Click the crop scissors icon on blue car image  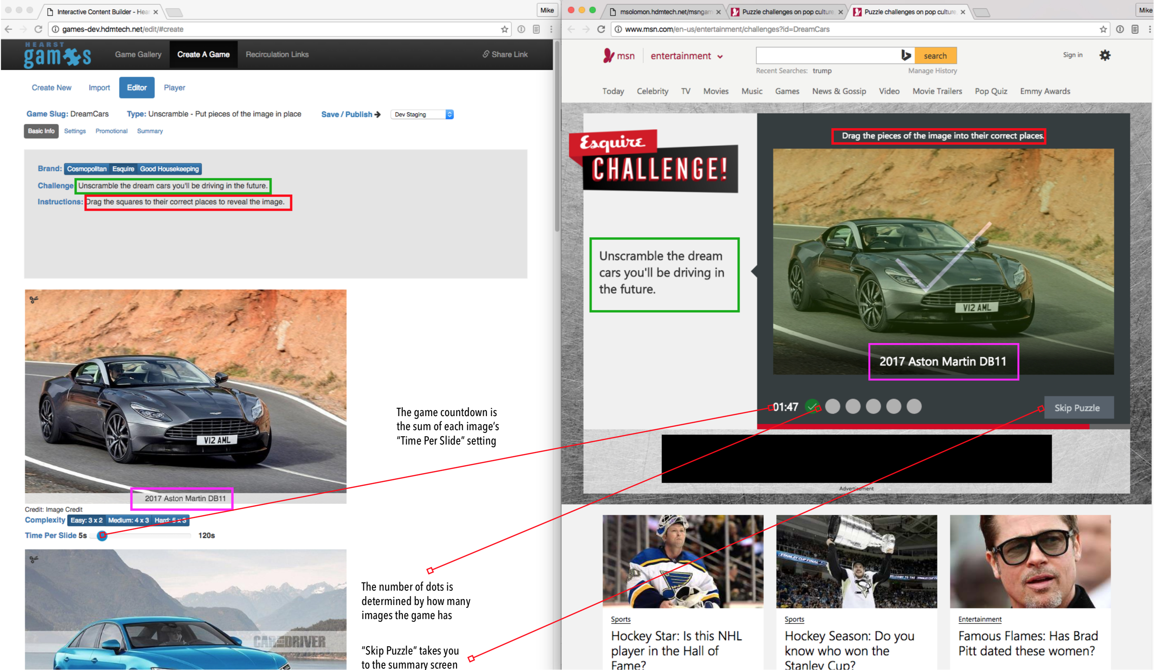pyautogui.click(x=34, y=559)
